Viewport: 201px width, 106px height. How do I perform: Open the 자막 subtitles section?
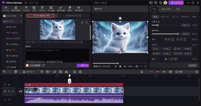click(34, 9)
